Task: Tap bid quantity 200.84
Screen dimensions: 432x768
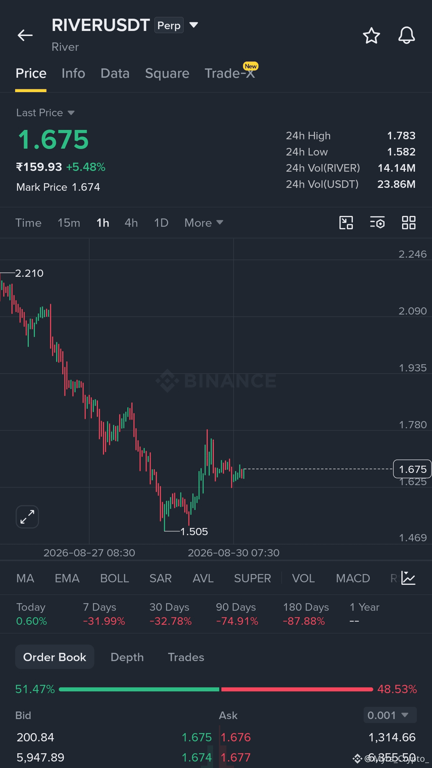Action: point(35,737)
